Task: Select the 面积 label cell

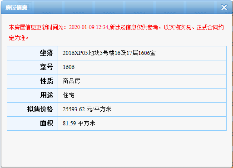Action: point(33,124)
